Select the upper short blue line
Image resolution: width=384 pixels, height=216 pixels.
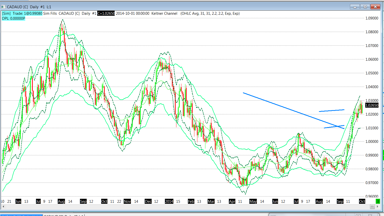coord(332,110)
